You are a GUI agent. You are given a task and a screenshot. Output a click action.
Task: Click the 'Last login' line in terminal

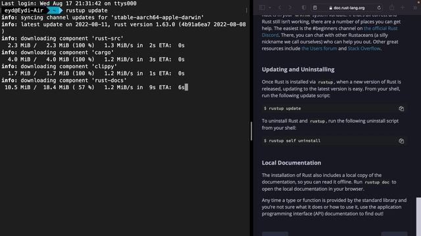(69, 3)
